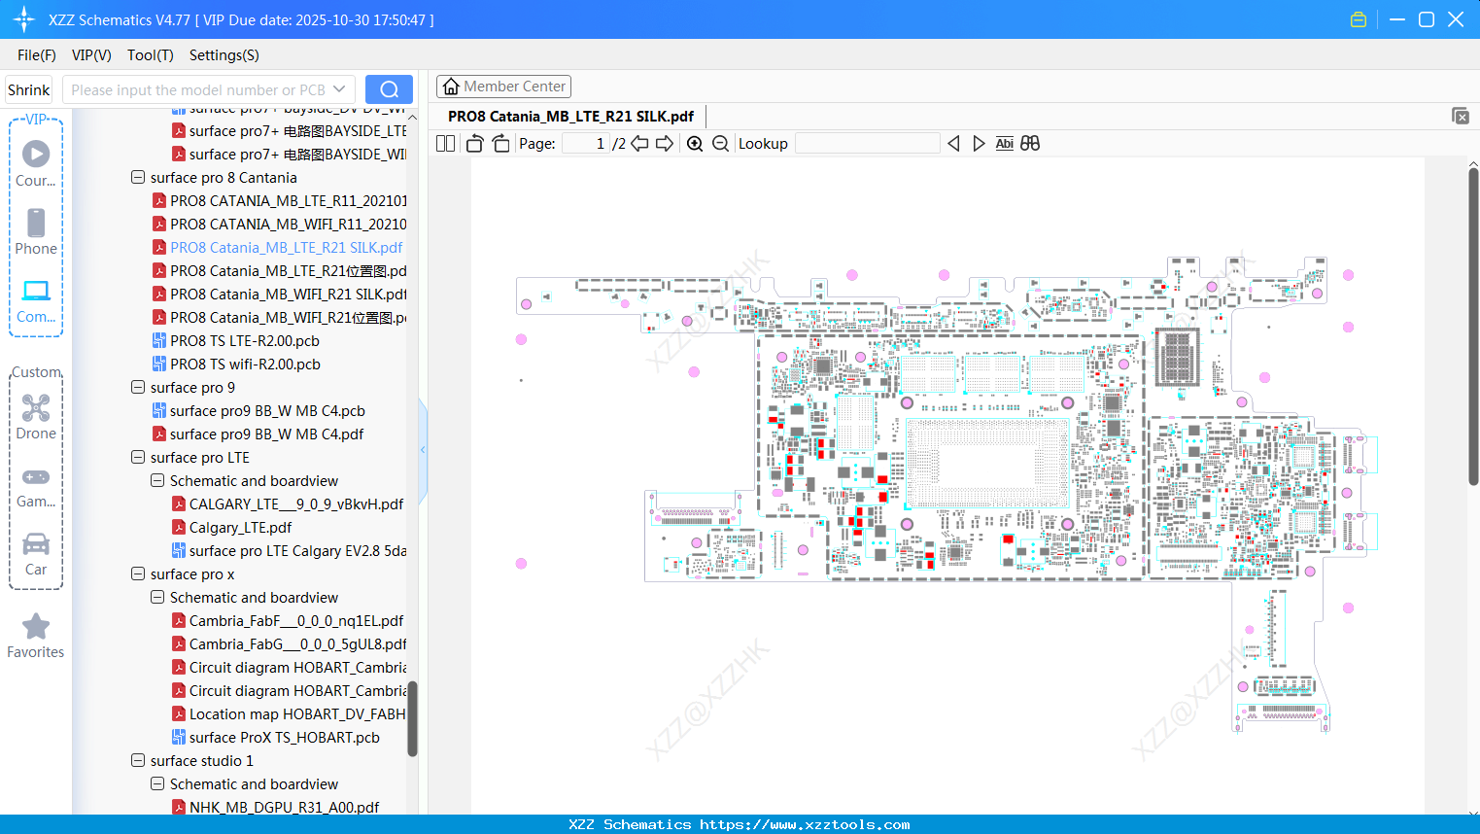The width and height of the screenshot is (1480, 834).
Task: Click the blue search button
Action: [389, 89]
